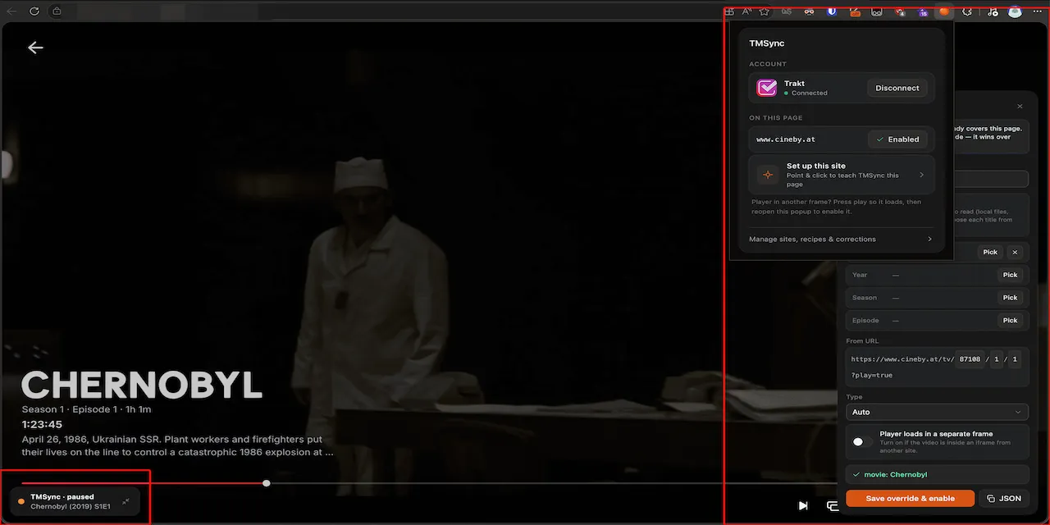Click the episodes list icon in player controls
This screenshot has width=1050, height=525.
(x=832, y=505)
